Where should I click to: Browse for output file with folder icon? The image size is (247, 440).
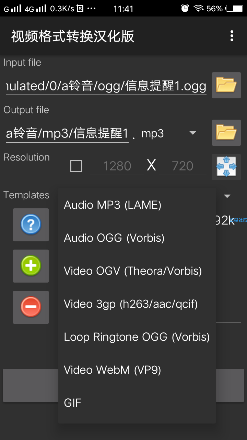226,133
